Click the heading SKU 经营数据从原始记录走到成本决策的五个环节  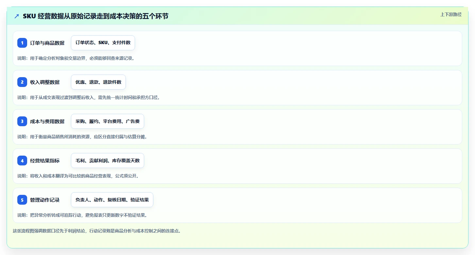[x=96, y=16]
